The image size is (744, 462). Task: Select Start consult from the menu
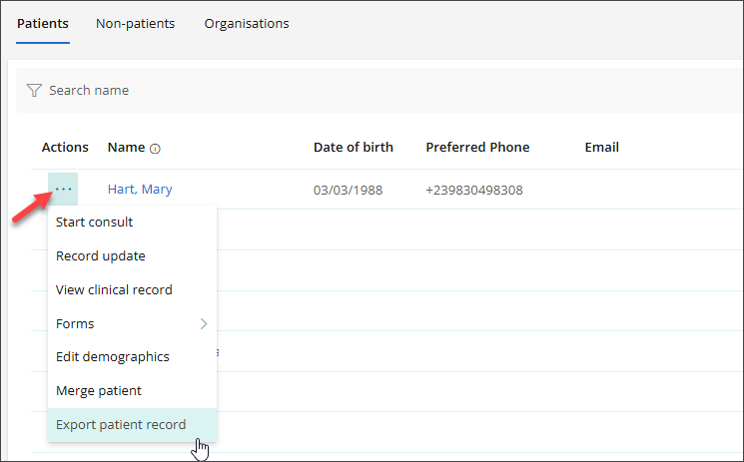[x=94, y=222]
